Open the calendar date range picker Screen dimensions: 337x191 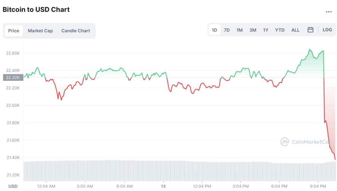click(x=310, y=30)
